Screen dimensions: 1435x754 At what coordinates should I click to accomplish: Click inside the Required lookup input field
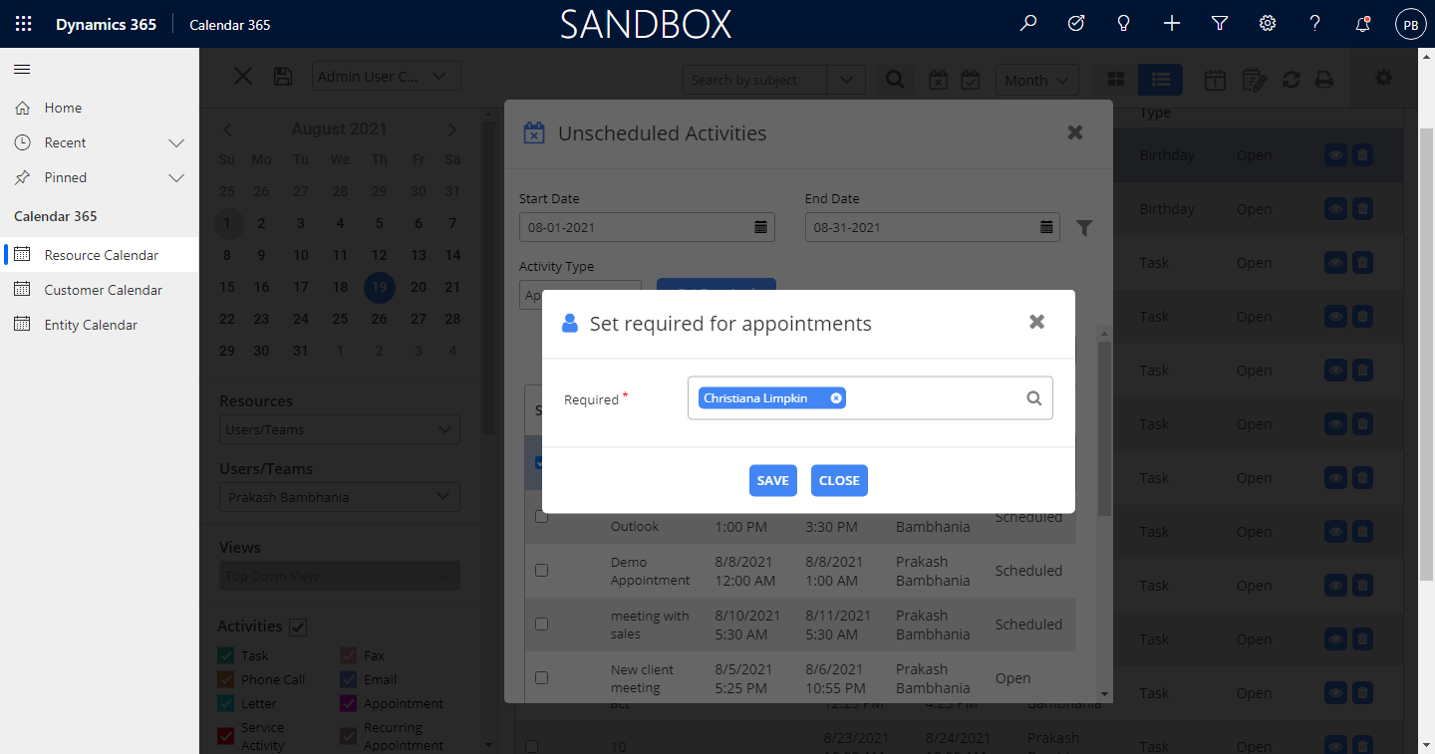(932, 398)
